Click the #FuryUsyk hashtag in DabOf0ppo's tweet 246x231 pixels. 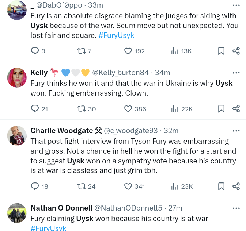coord(116,35)
